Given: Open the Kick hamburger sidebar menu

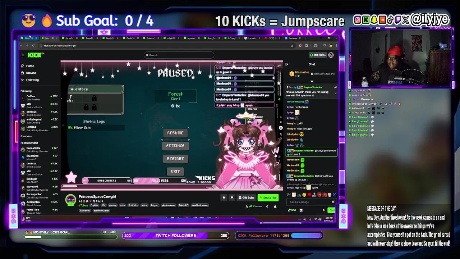Looking at the screenshot, I should coord(23,55).
